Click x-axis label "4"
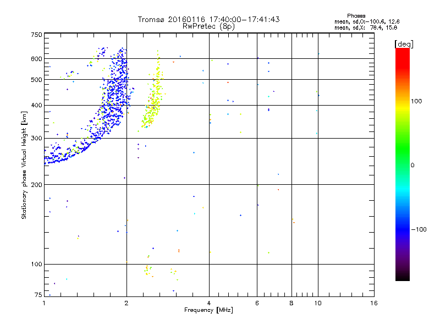 (x=209, y=303)
